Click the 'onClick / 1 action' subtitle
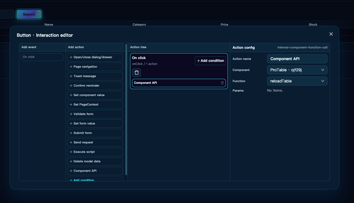354x203 pixels. pyautogui.click(x=145, y=64)
